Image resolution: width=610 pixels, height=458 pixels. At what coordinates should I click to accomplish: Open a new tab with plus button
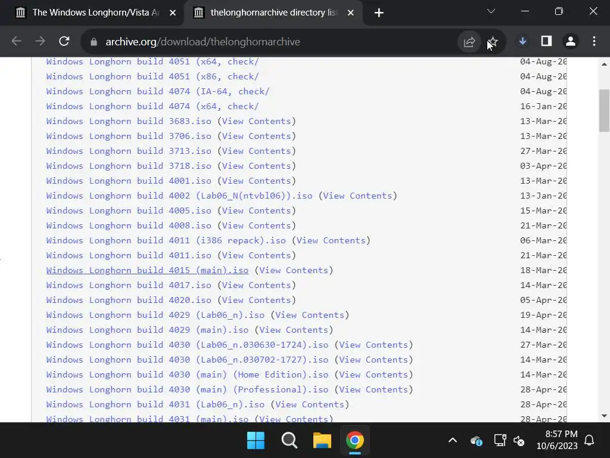pos(378,13)
